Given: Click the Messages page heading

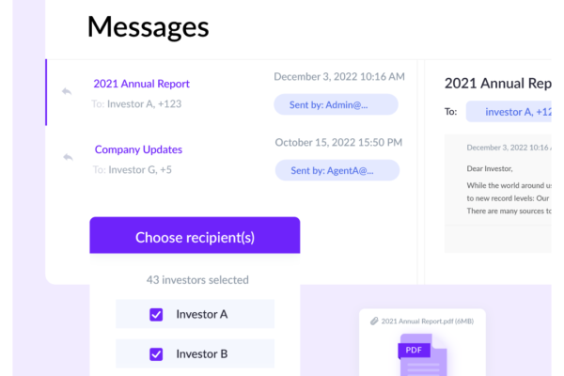Looking at the screenshot, I should 148,26.
